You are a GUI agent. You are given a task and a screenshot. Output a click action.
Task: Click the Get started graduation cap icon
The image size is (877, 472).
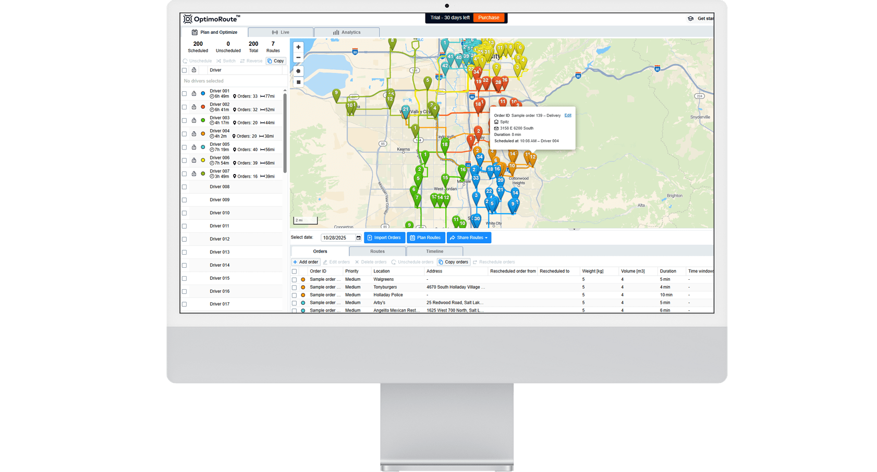[x=691, y=18]
